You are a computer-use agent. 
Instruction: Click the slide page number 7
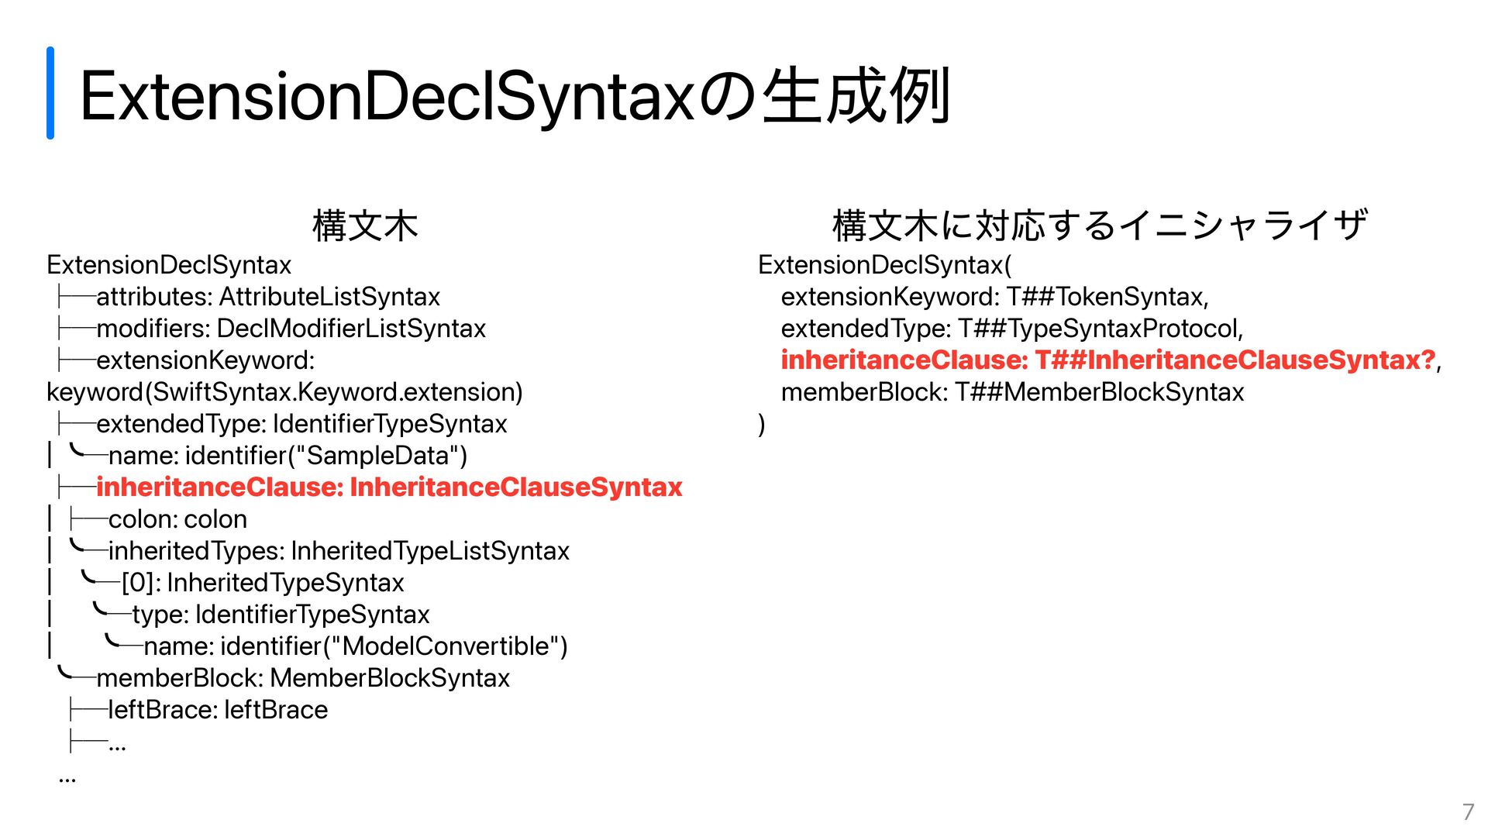click(1468, 811)
